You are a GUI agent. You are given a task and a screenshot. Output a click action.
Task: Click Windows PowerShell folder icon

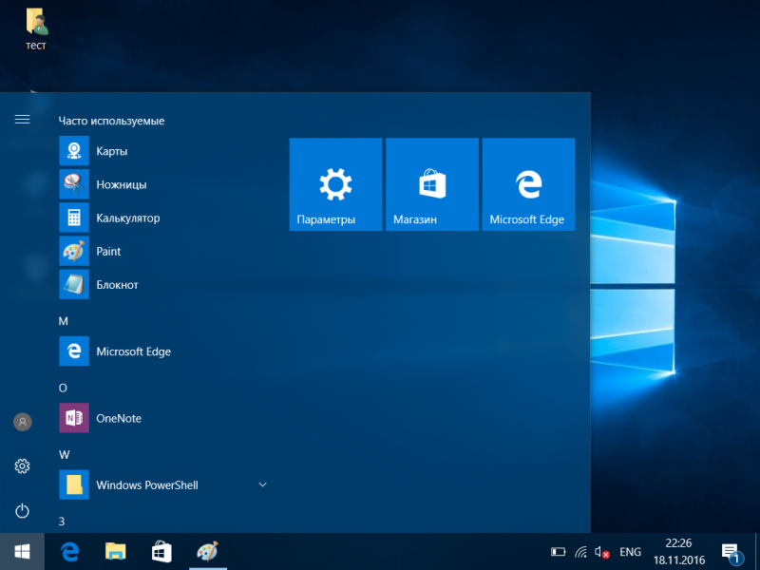tap(74, 484)
